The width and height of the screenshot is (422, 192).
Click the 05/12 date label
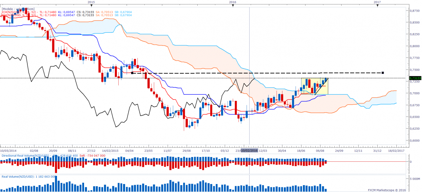point(225,151)
